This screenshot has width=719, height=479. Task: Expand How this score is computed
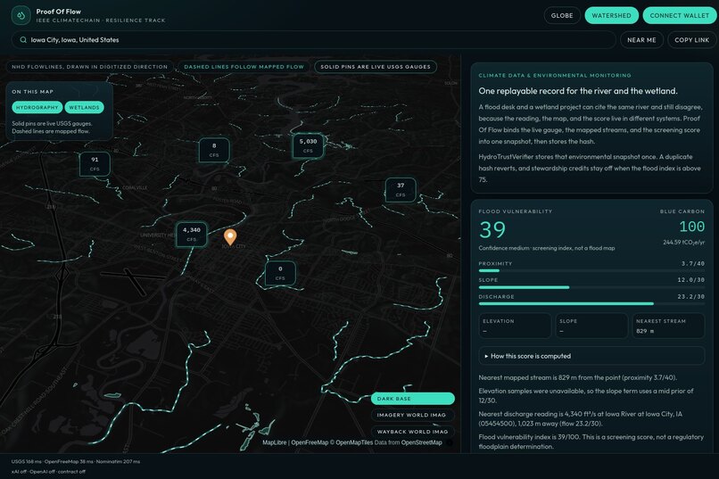tap(591, 356)
